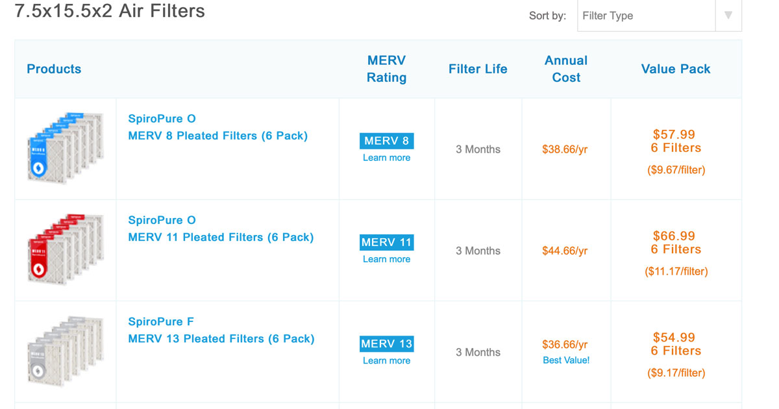Click the Sort by dropdown arrow
Image resolution: width=779 pixels, height=409 pixels.
pos(728,16)
